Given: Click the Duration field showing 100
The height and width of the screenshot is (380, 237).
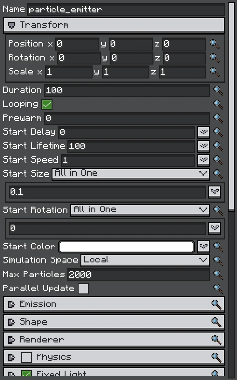Looking at the screenshot, I should 127,91.
